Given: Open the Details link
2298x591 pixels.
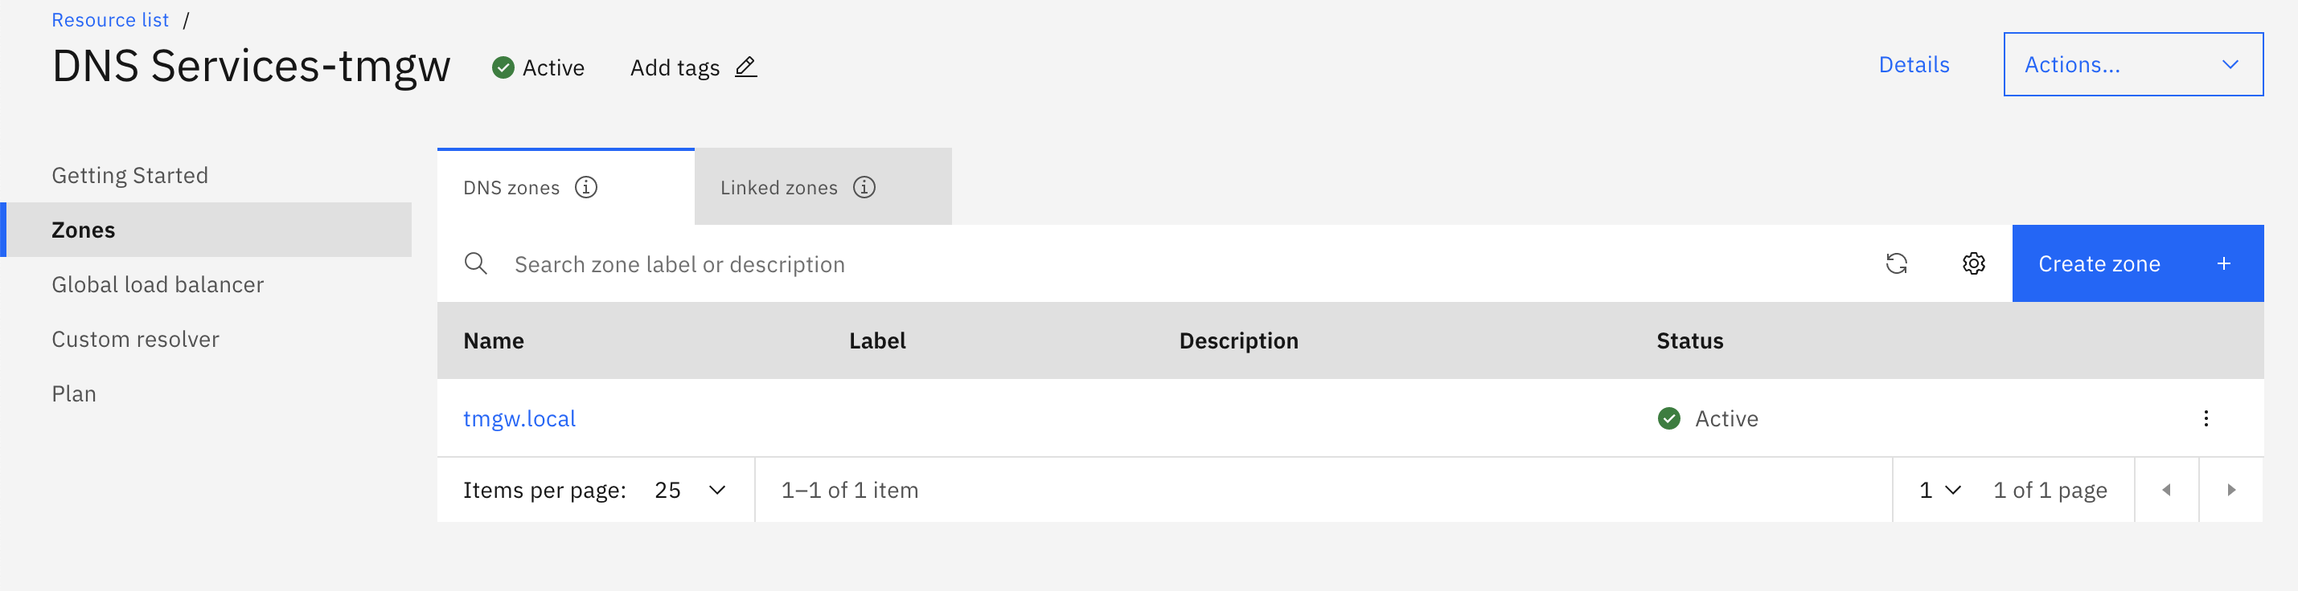Looking at the screenshot, I should (x=1914, y=64).
